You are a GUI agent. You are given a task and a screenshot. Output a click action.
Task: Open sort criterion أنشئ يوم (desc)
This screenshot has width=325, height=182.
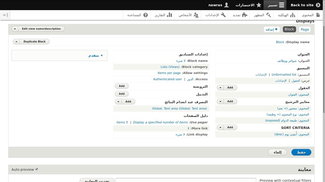click(x=292, y=134)
